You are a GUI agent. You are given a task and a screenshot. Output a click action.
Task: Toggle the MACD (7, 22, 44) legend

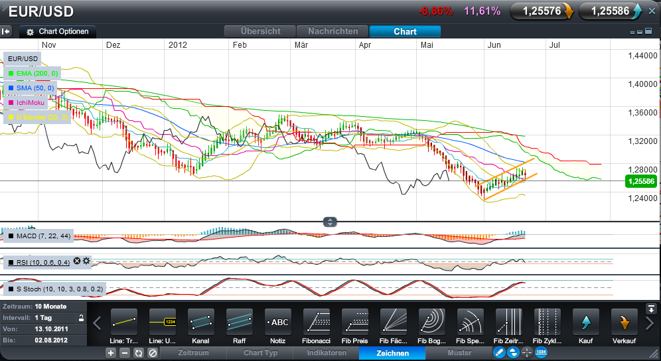(x=39, y=236)
